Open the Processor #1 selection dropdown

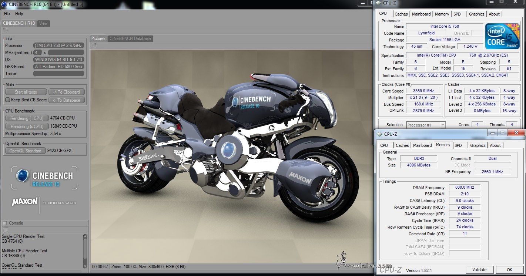426,125
